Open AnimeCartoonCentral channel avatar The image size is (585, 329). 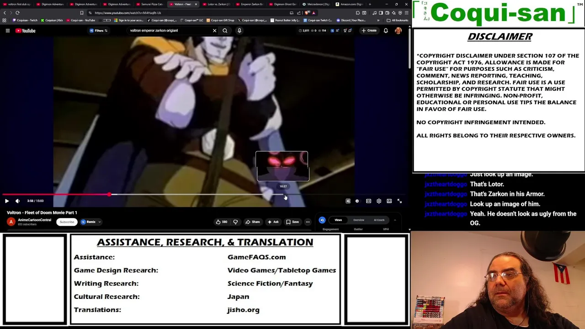[x=11, y=222]
